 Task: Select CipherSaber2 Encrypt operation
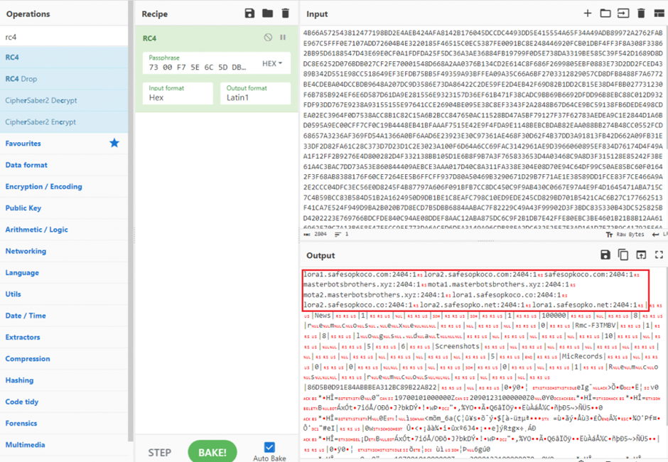(x=64, y=122)
